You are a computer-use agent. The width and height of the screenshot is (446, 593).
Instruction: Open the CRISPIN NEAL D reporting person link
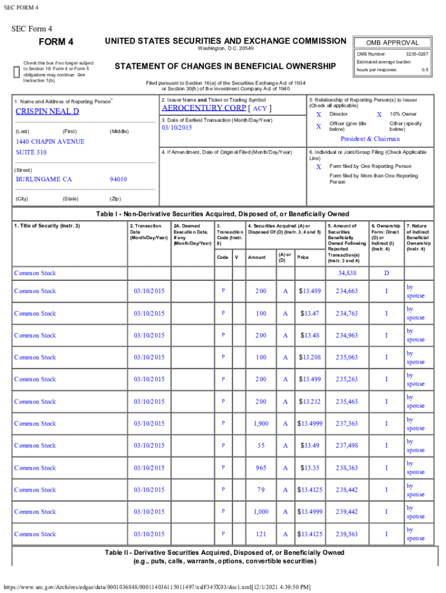pos(47,111)
